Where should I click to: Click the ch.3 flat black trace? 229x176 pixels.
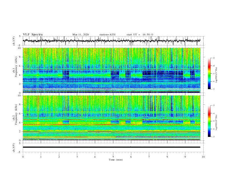(x=112, y=147)
